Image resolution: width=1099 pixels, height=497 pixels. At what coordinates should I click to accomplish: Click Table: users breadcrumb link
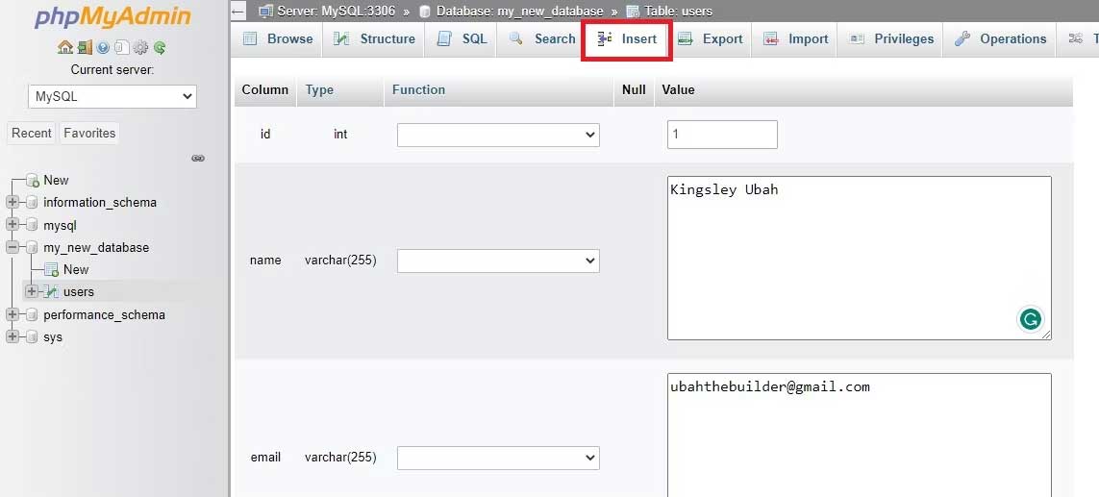tap(679, 12)
